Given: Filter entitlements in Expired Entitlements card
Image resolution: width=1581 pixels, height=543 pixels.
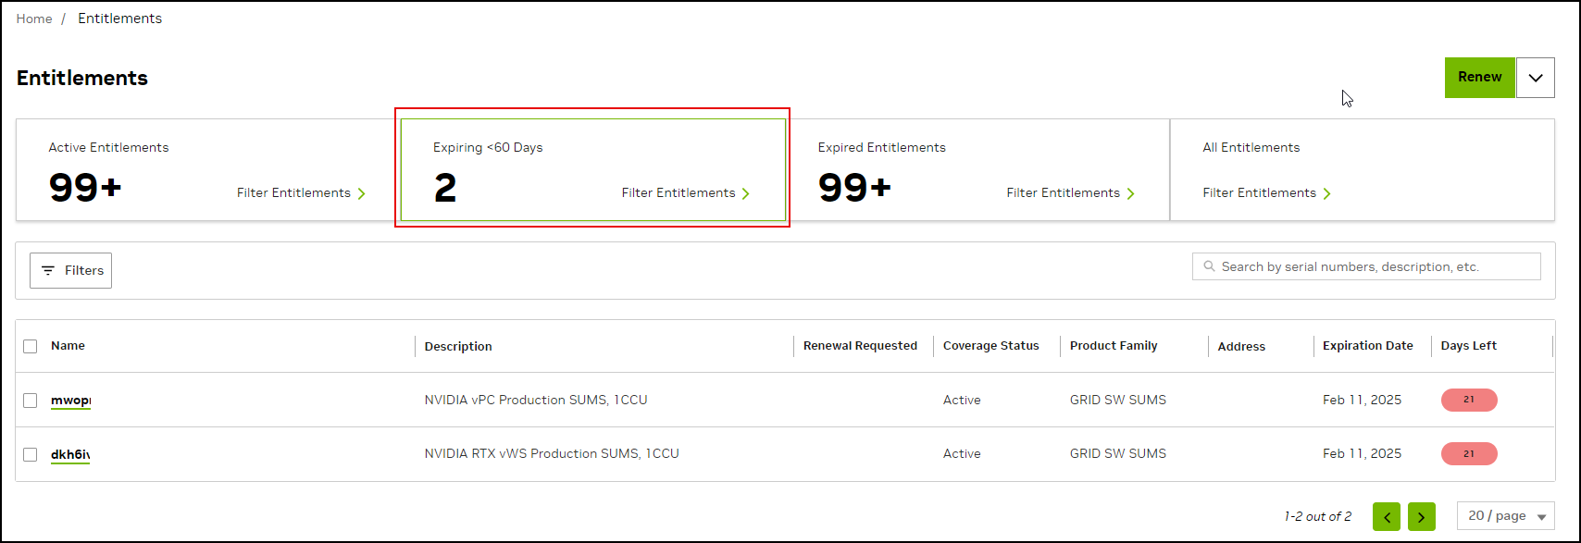Looking at the screenshot, I should pos(1064,192).
